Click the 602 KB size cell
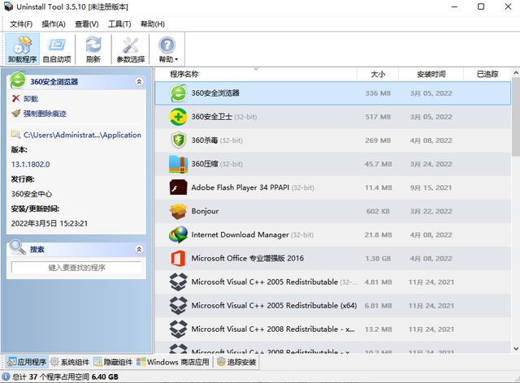The height and width of the screenshot is (383, 520). [x=378, y=211]
